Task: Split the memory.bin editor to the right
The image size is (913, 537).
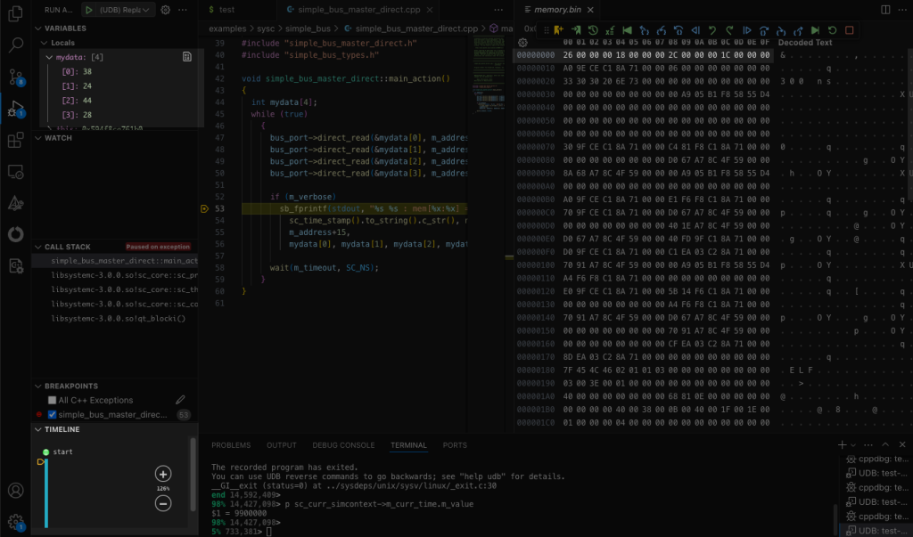Action: tap(885, 9)
